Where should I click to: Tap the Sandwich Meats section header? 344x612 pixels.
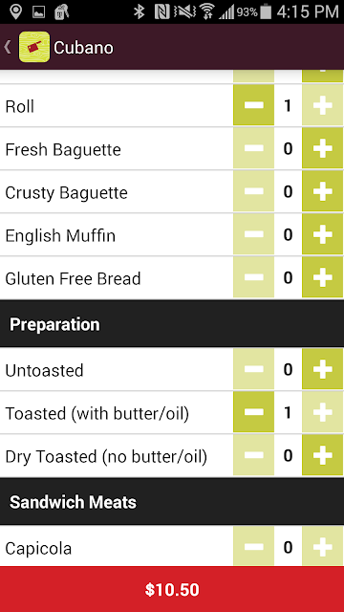click(x=172, y=501)
